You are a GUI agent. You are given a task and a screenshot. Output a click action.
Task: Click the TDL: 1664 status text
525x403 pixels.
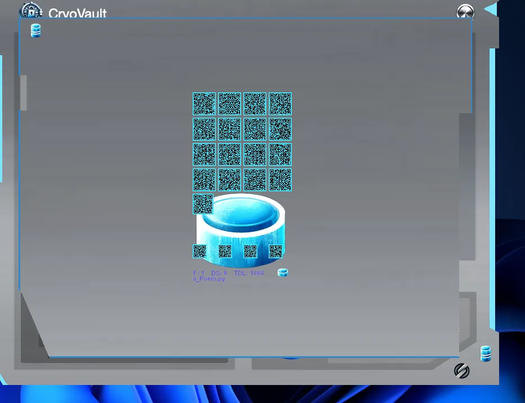249,273
